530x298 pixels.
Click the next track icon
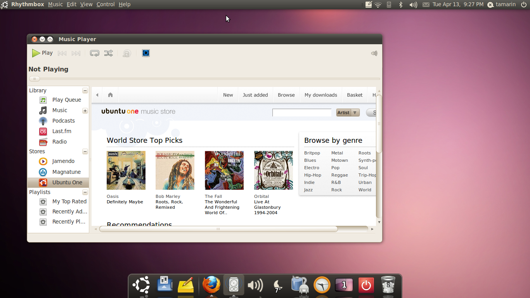pyautogui.click(x=76, y=53)
